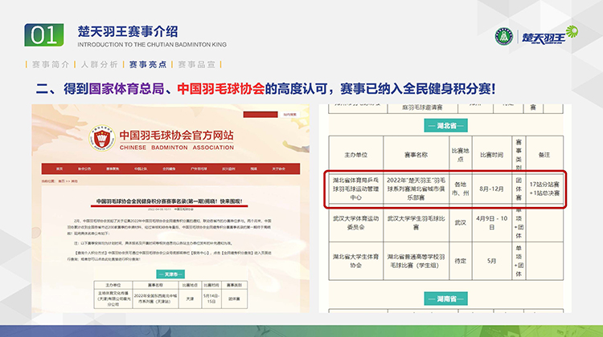This screenshot has width=603, height=337.
Task: Select the highlighted 赛事亮点 tab
Action: (148, 64)
